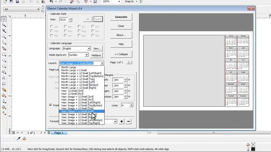Switch to the Page 1 document tab
This screenshot has height=152, width=271.
(59, 133)
